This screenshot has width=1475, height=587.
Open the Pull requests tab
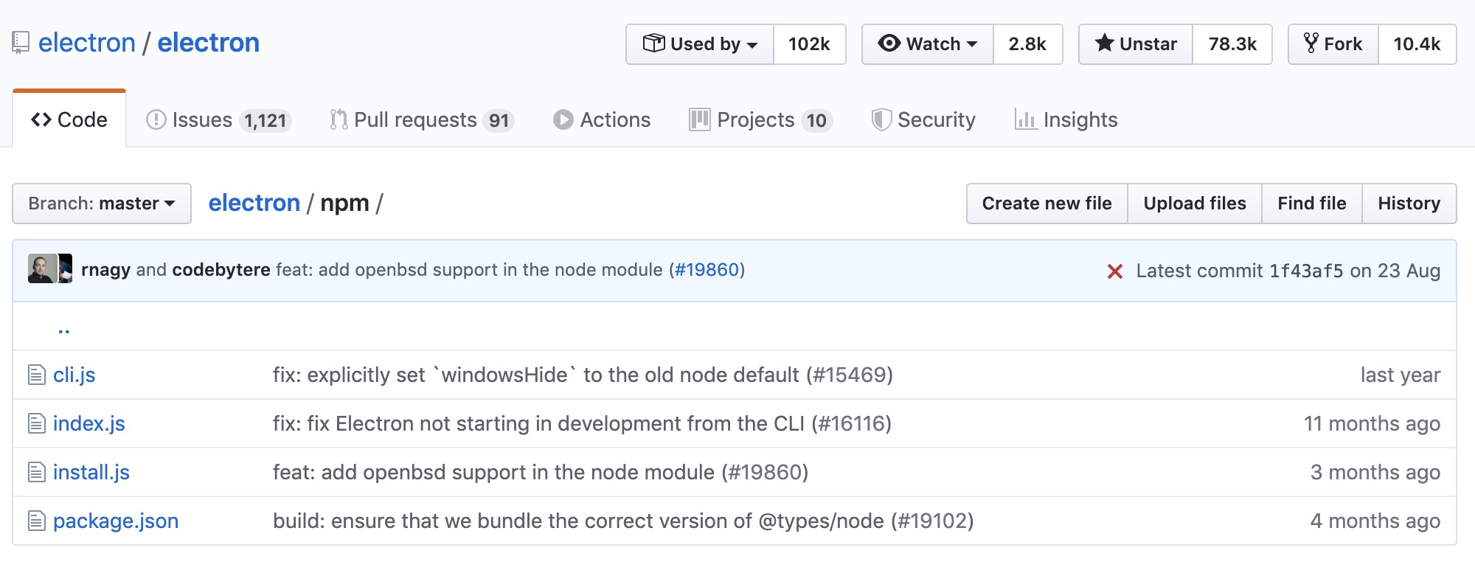tap(422, 119)
